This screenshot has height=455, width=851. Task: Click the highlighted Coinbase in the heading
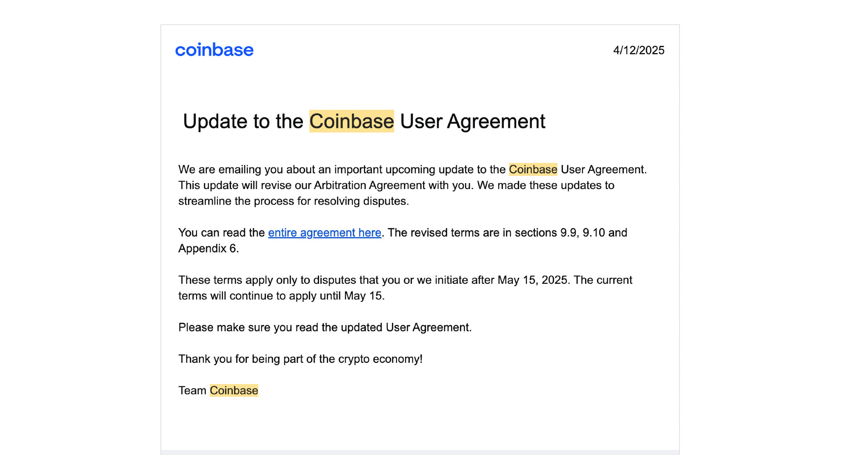(351, 121)
